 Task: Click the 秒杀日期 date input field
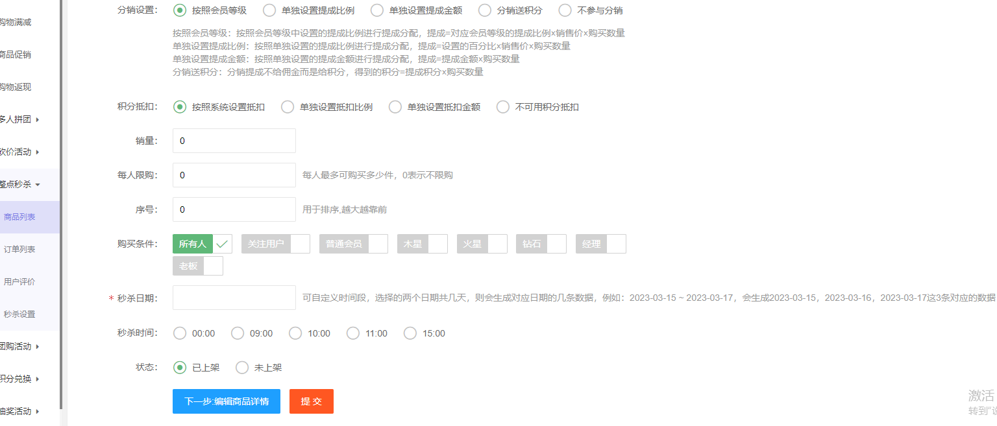pyautogui.click(x=234, y=298)
